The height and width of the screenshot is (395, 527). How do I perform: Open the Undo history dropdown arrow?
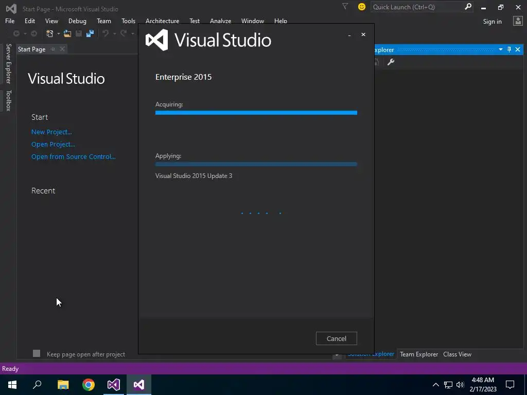(114, 33)
